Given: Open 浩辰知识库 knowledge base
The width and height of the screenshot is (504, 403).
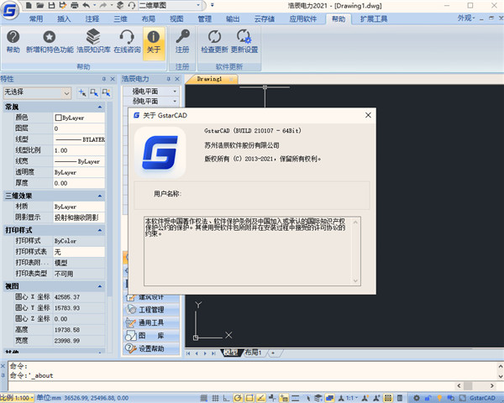Looking at the screenshot, I should coord(93,42).
